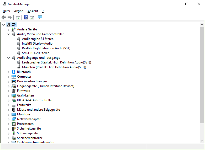
Task: Close the Geräte-Manager window
Action: tap(199, 4)
